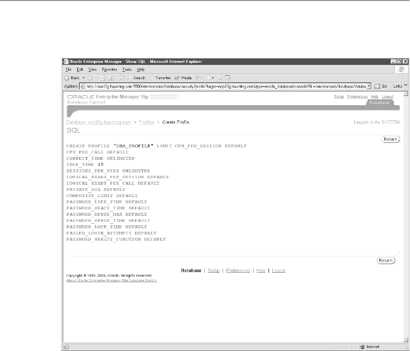Screen dimensions: 410x351
Task: Maximize the Internet Explorer window
Action: click(x=399, y=61)
